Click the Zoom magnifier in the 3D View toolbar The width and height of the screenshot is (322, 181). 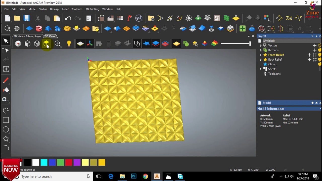tap(58, 44)
